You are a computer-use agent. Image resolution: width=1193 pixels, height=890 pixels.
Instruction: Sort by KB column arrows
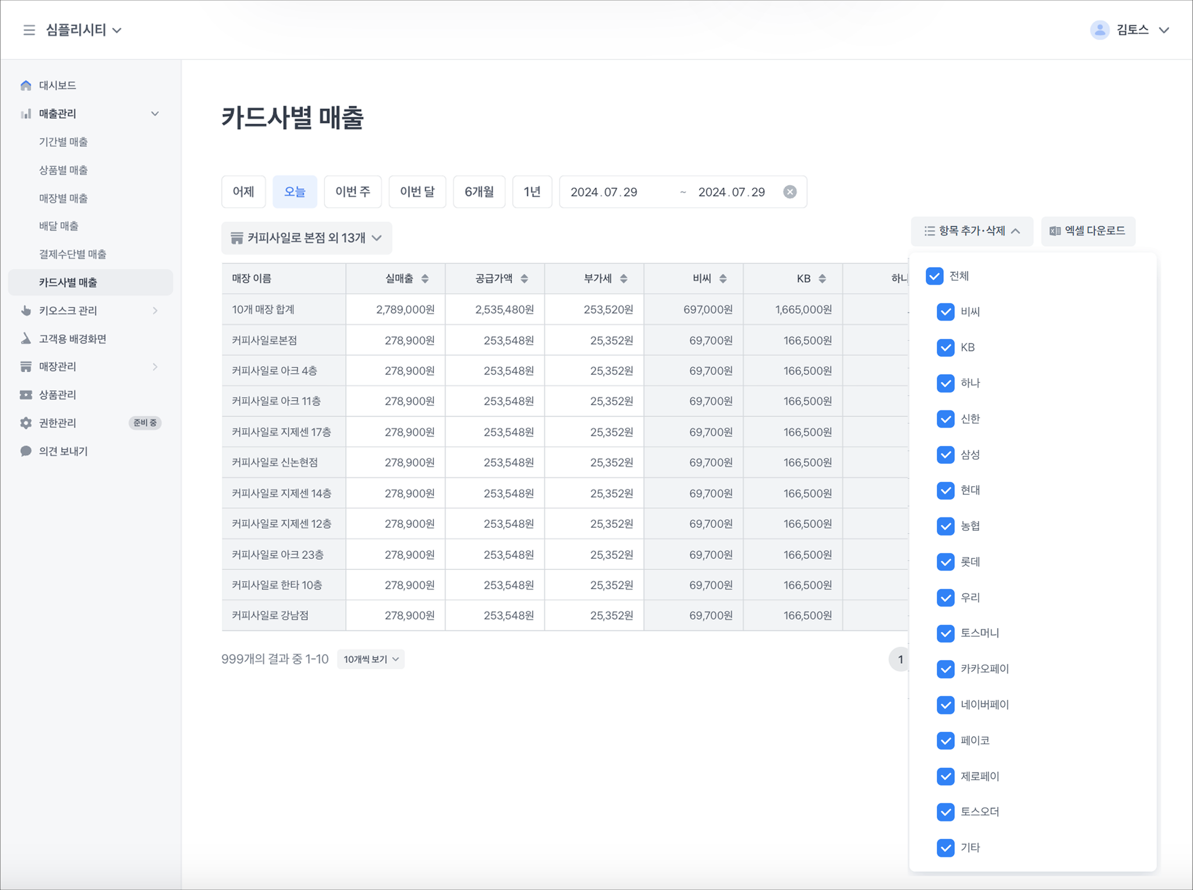point(822,279)
